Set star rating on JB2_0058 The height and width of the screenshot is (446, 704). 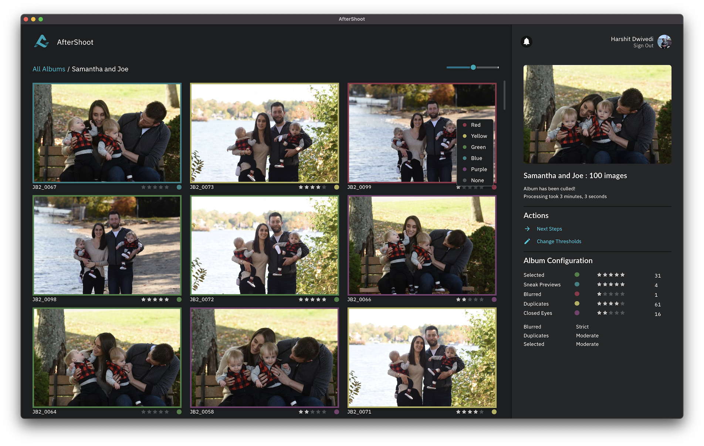pyautogui.click(x=312, y=412)
